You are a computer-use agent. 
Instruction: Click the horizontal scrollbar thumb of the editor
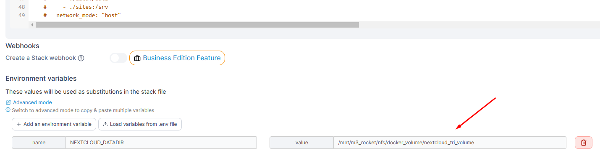click(x=197, y=25)
